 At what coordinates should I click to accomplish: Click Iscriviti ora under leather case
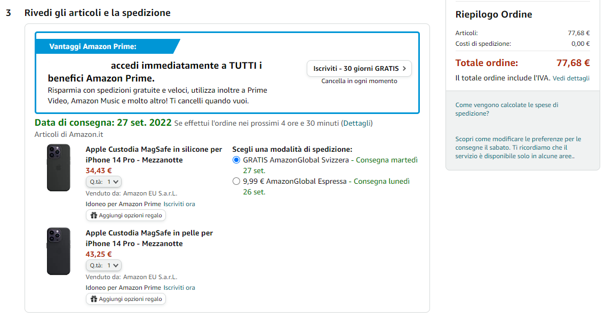tap(179, 288)
